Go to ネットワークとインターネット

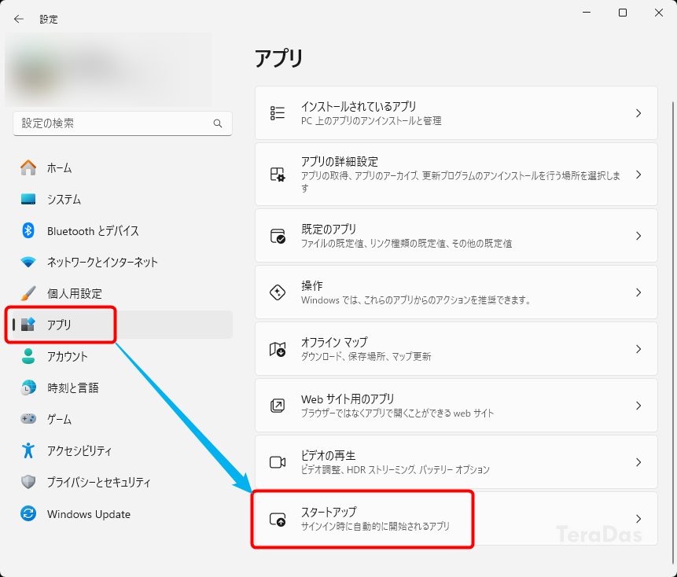123,262
